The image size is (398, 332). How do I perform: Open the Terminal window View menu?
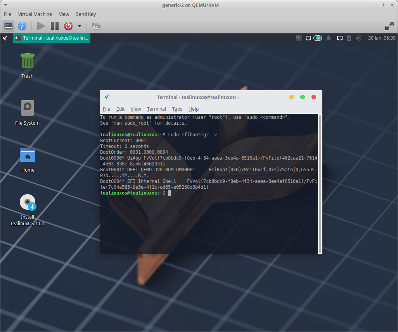136,109
